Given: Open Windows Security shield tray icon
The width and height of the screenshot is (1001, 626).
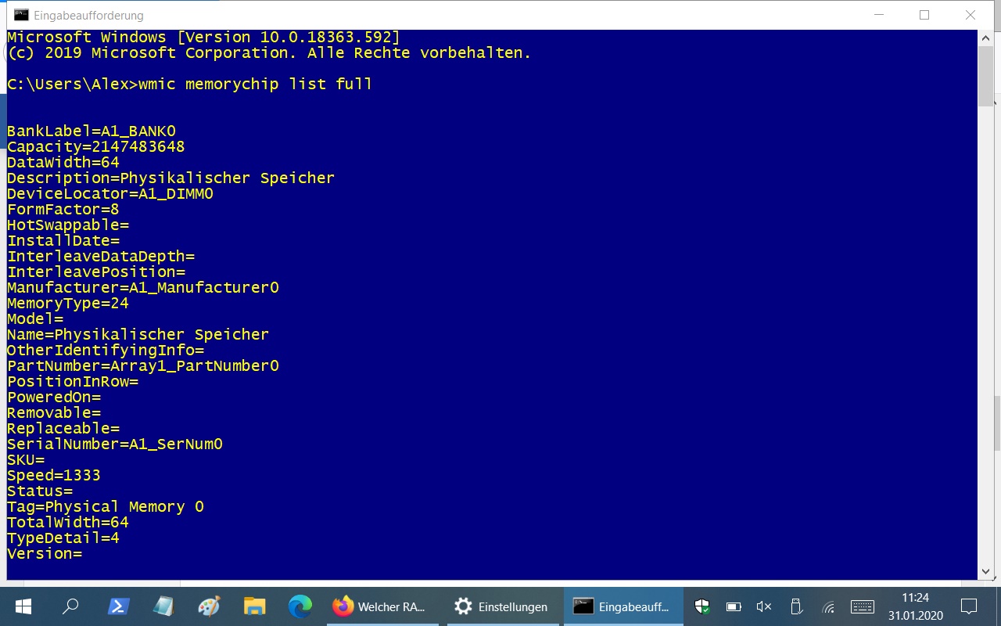Looking at the screenshot, I should coord(702,606).
